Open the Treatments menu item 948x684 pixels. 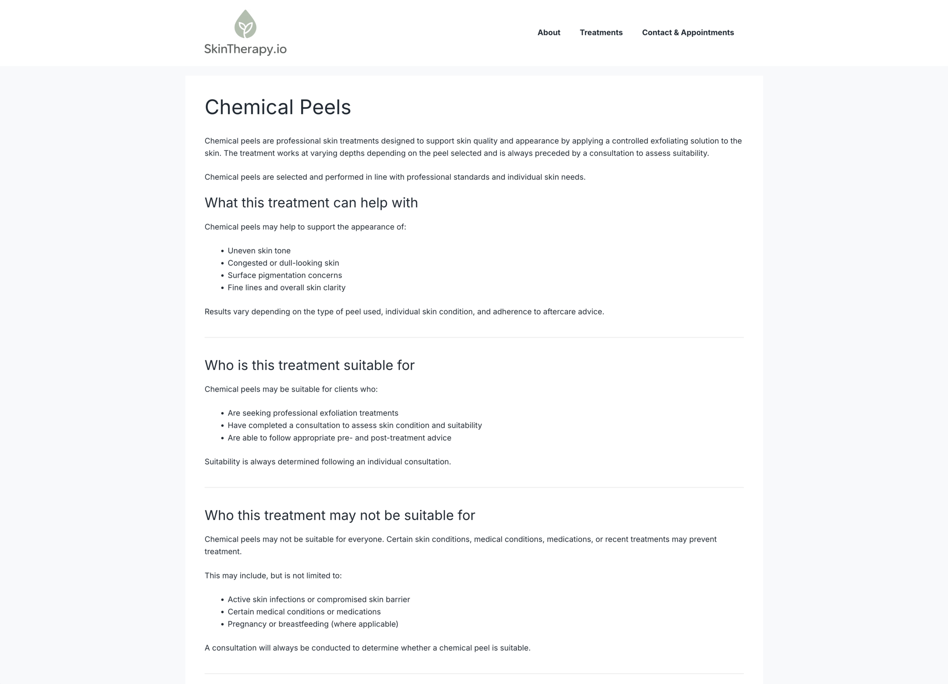601,33
